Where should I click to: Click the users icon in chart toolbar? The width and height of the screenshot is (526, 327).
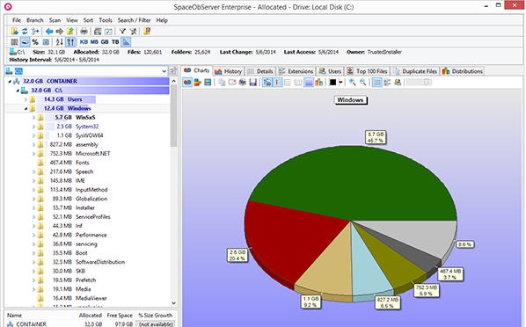(398, 82)
